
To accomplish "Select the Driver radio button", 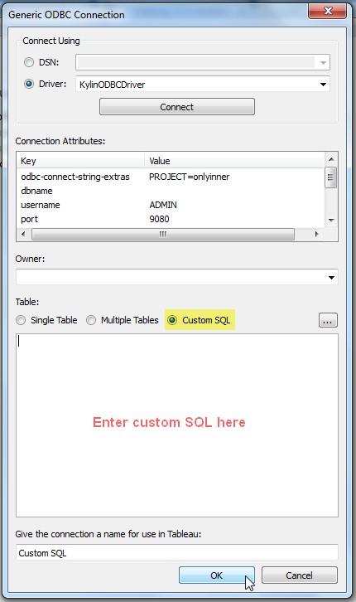I will point(29,84).
